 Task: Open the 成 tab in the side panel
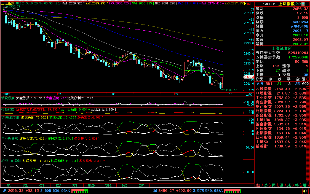tap(289, 185)
